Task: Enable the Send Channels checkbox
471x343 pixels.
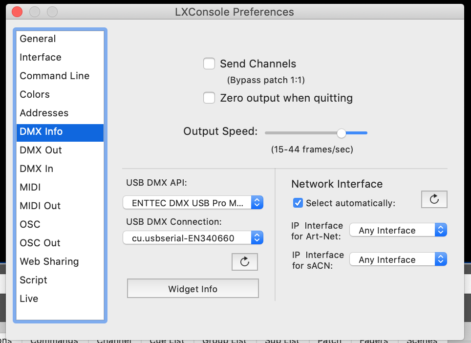Action: click(209, 64)
